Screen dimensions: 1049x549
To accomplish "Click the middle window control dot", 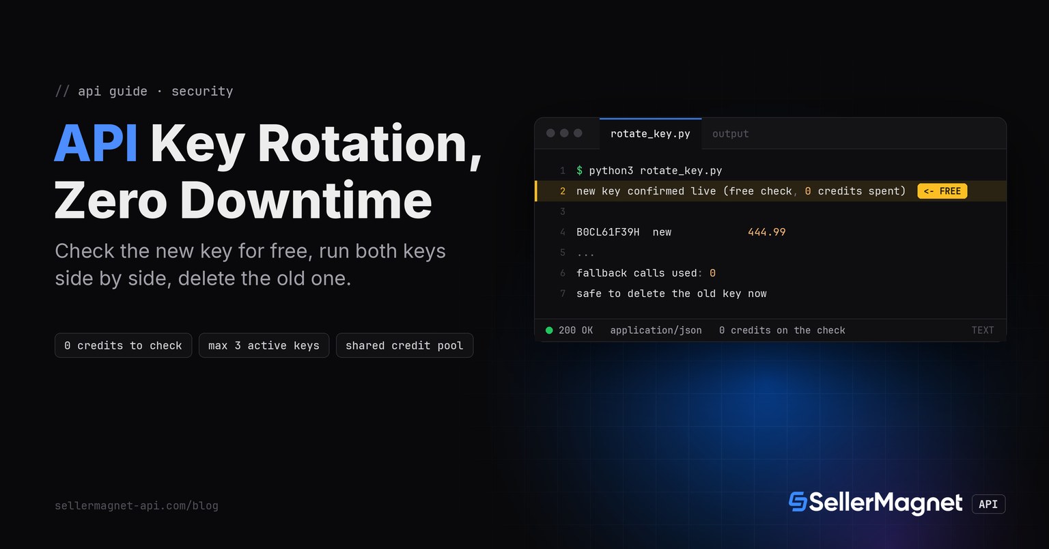I will 564,133.
